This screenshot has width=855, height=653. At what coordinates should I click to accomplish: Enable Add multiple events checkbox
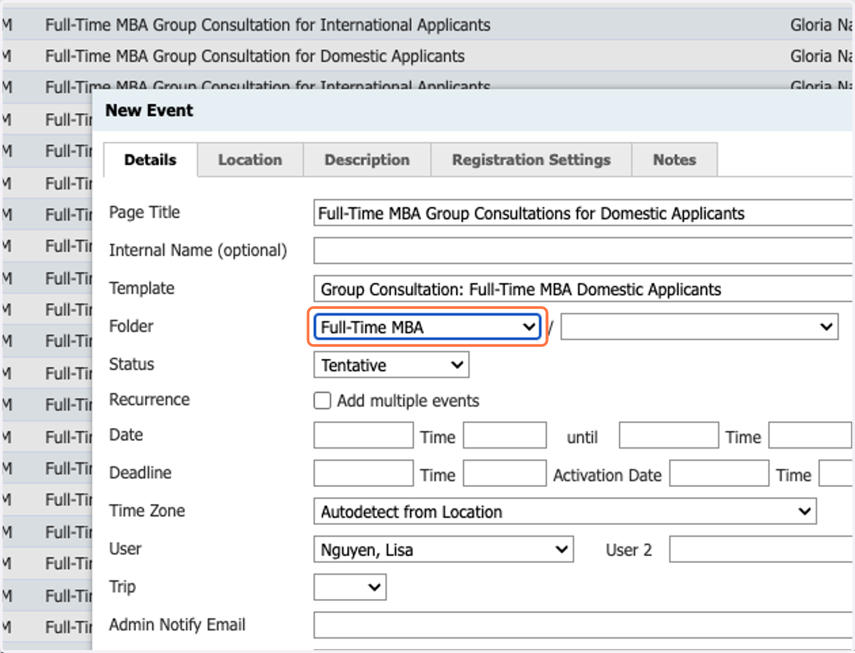(323, 401)
